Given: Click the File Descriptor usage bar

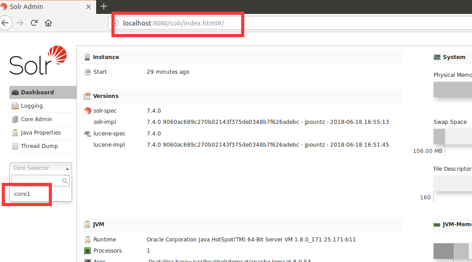Looking at the screenshot, I should [453, 183].
